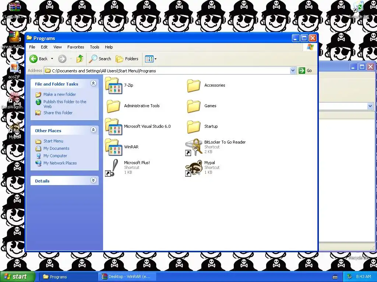Expand the Details panel
This screenshot has width=377, height=282.
tap(93, 180)
